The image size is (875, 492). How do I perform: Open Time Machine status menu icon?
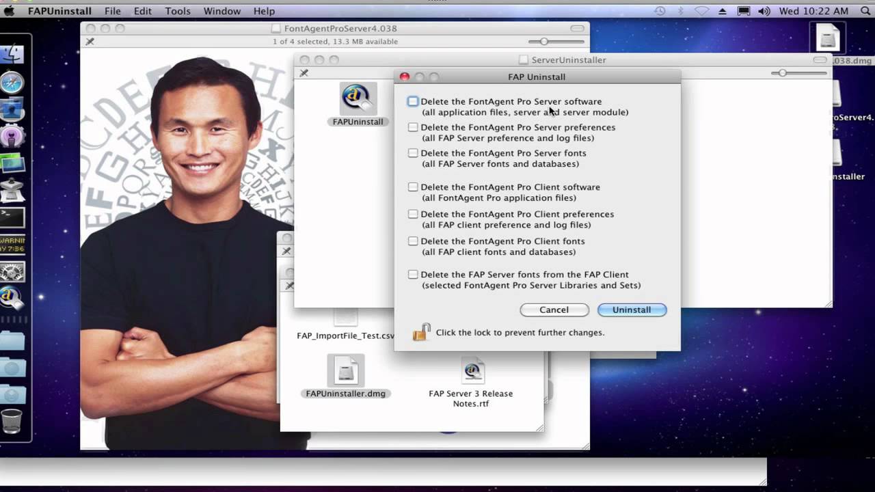[x=660, y=11]
